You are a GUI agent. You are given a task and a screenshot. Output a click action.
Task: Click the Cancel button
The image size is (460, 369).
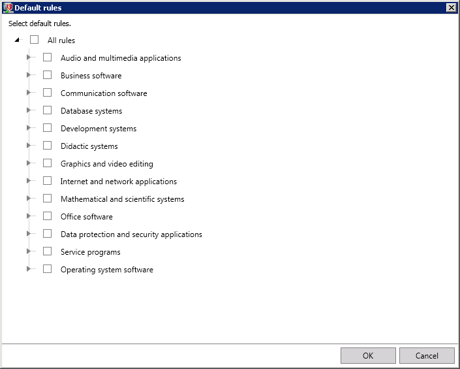[427, 355]
